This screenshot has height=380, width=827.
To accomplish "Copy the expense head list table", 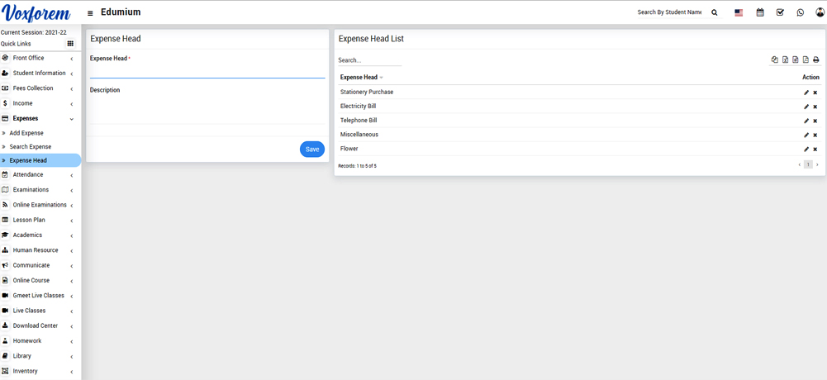I will click(774, 60).
